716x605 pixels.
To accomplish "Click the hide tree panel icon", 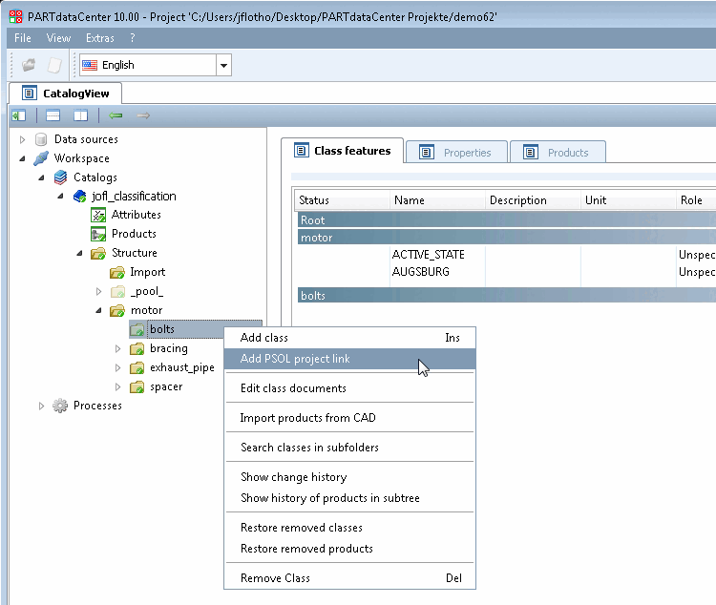I will tap(19, 115).
